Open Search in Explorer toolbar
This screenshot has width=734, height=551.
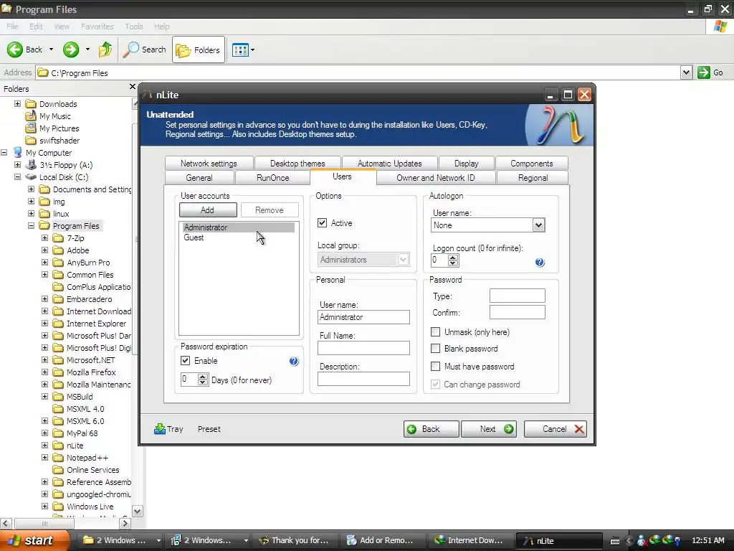pos(145,50)
